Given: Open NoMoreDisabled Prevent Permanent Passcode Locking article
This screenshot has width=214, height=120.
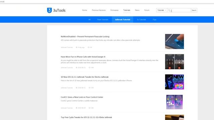Looking at the screenshot, I should tap(85, 37).
